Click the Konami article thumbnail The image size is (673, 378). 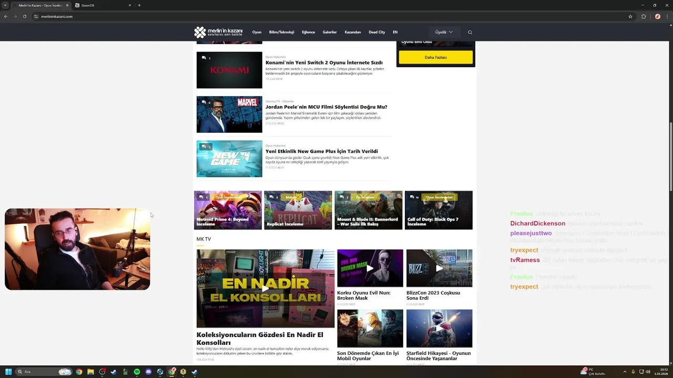[x=229, y=70]
